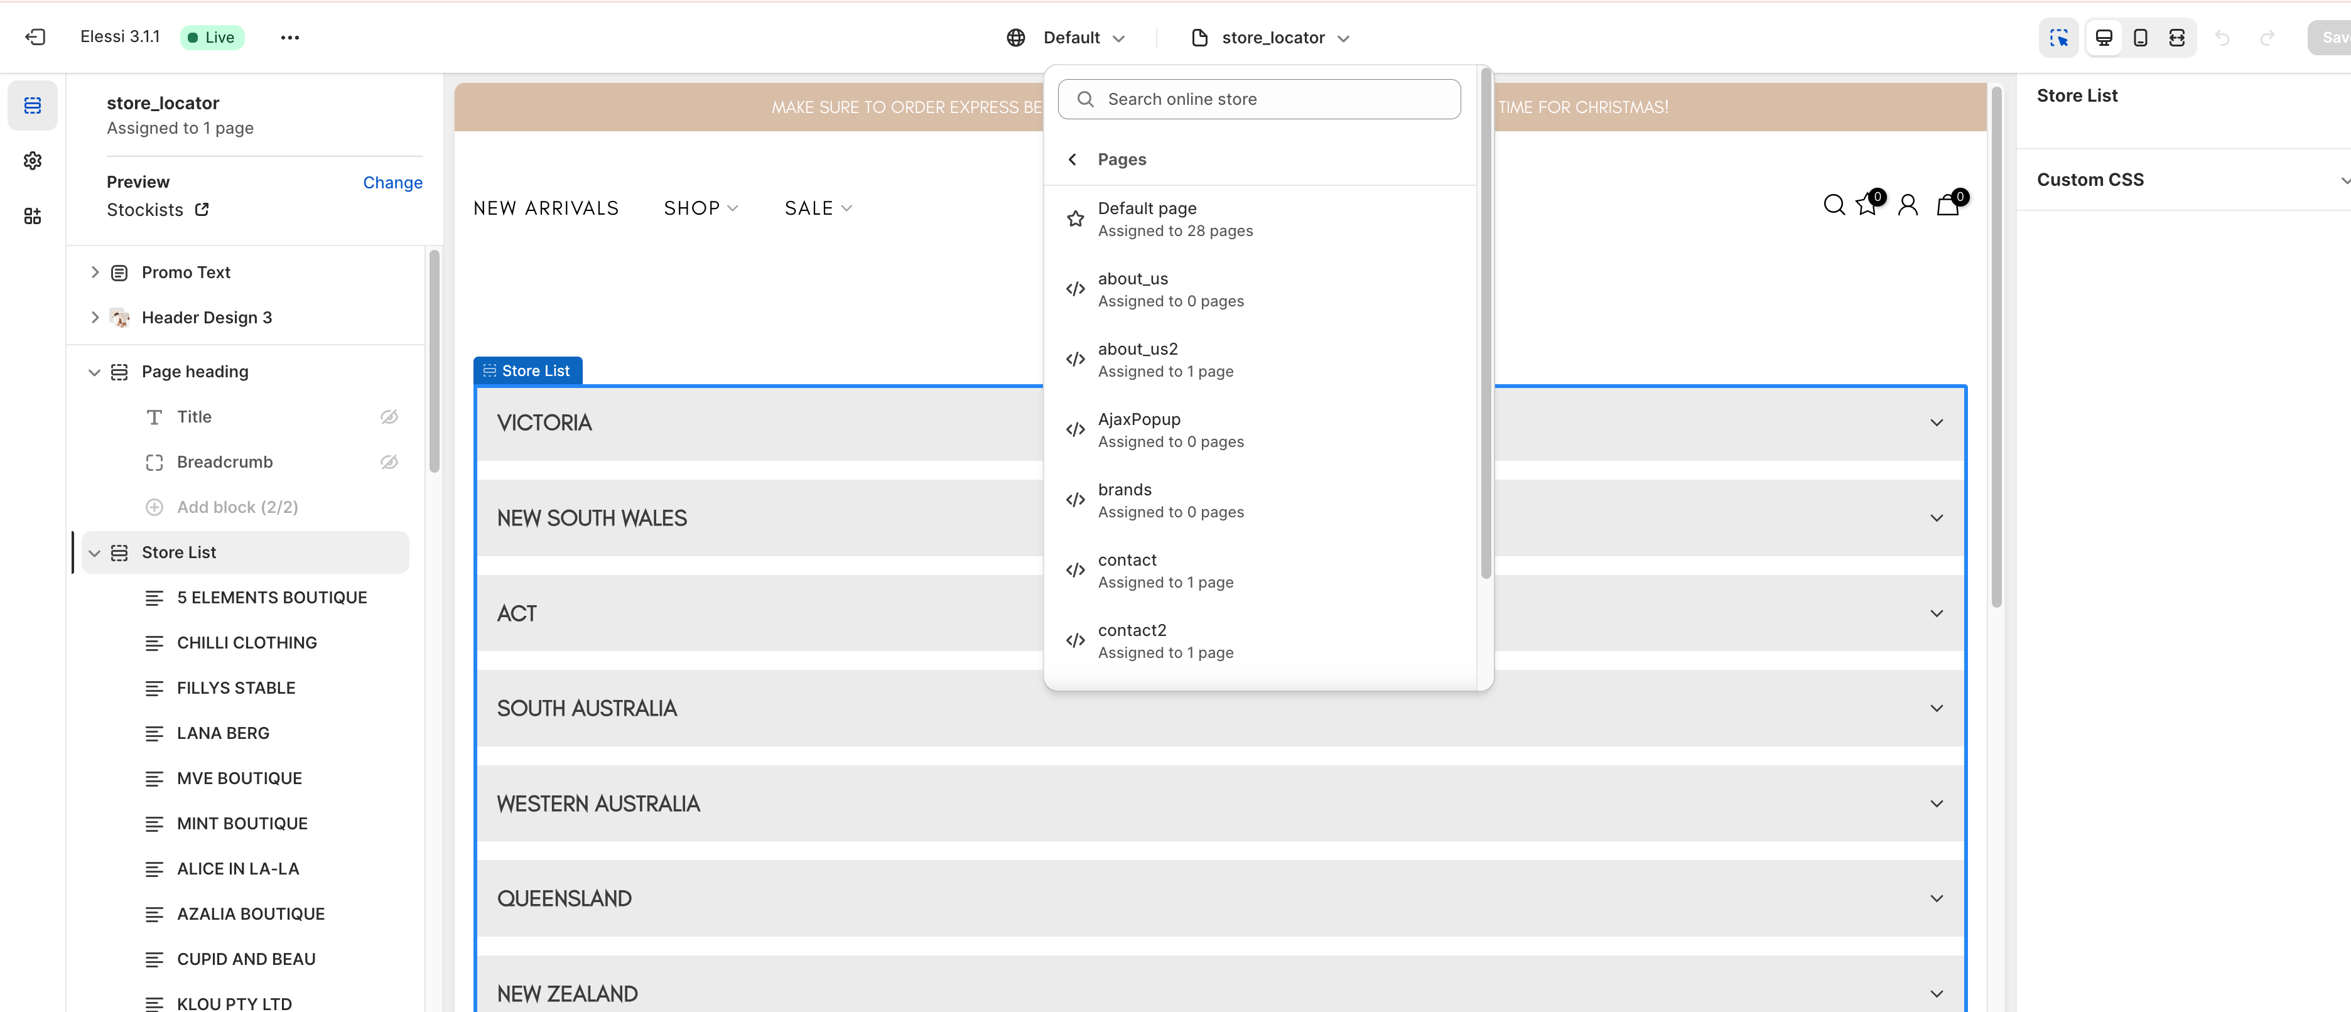Screen dimensions: 2351x1012
Task: Select fullscreen width preview icon
Action: click(2176, 38)
